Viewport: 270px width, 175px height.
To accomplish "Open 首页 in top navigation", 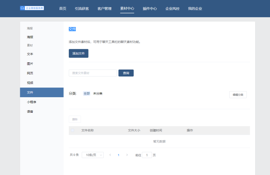I will click(x=63, y=9).
